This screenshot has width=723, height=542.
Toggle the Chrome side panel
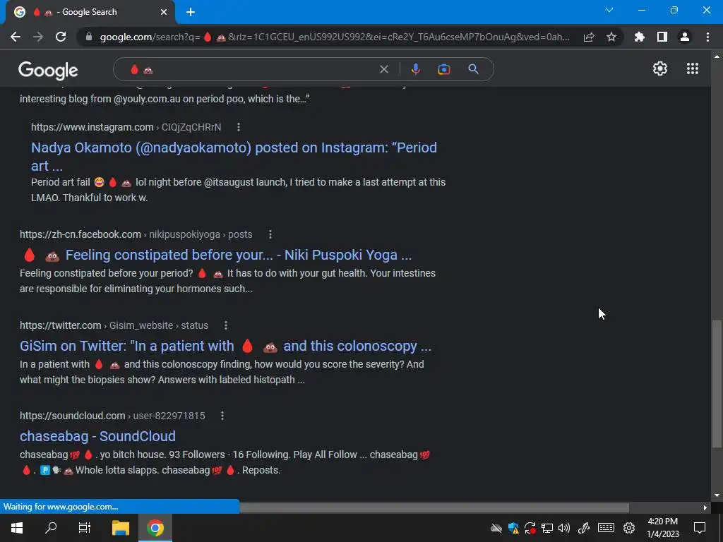pyautogui.click(x=662, y=37)
